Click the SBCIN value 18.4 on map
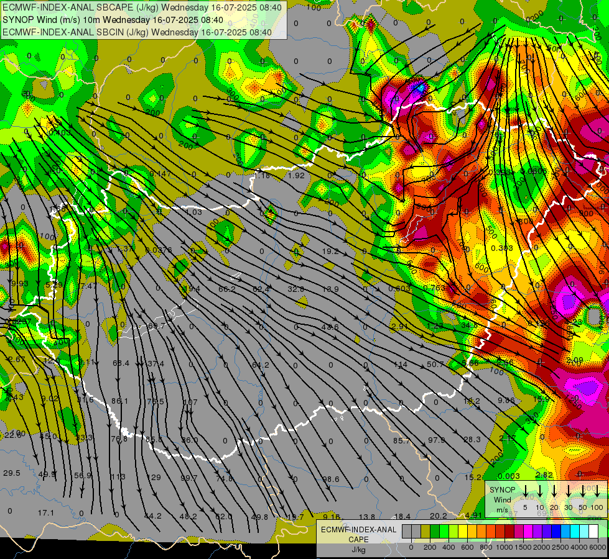 pos(402,516)
